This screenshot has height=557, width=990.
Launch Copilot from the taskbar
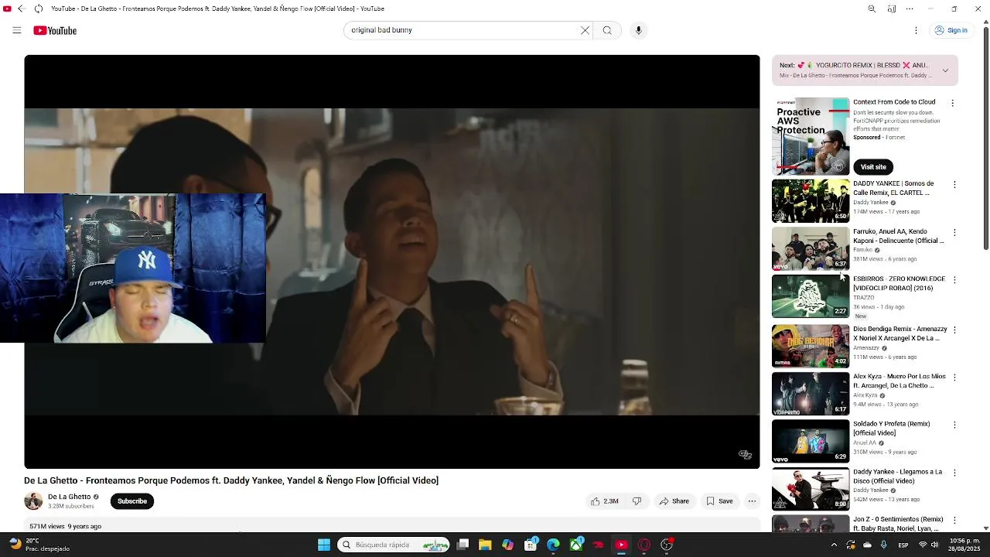(x=507, y=545)
